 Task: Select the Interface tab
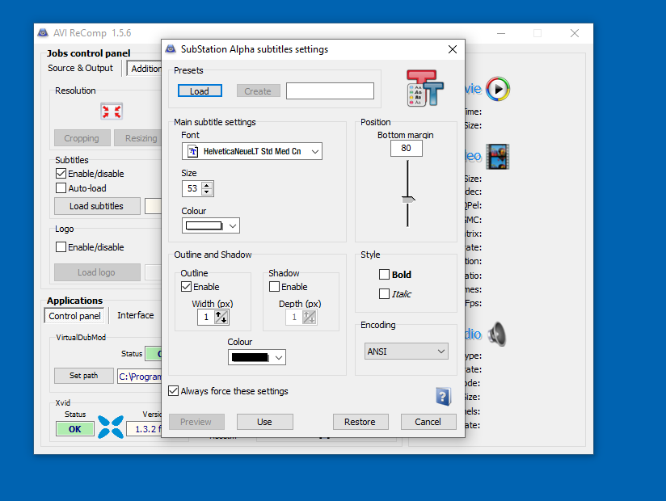[x=136, y=315]
